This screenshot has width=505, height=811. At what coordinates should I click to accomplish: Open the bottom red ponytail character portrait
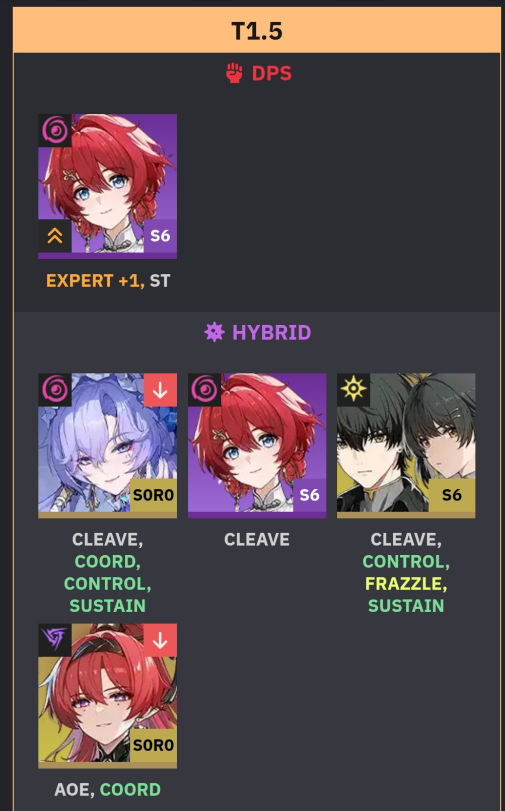point(108,696)
